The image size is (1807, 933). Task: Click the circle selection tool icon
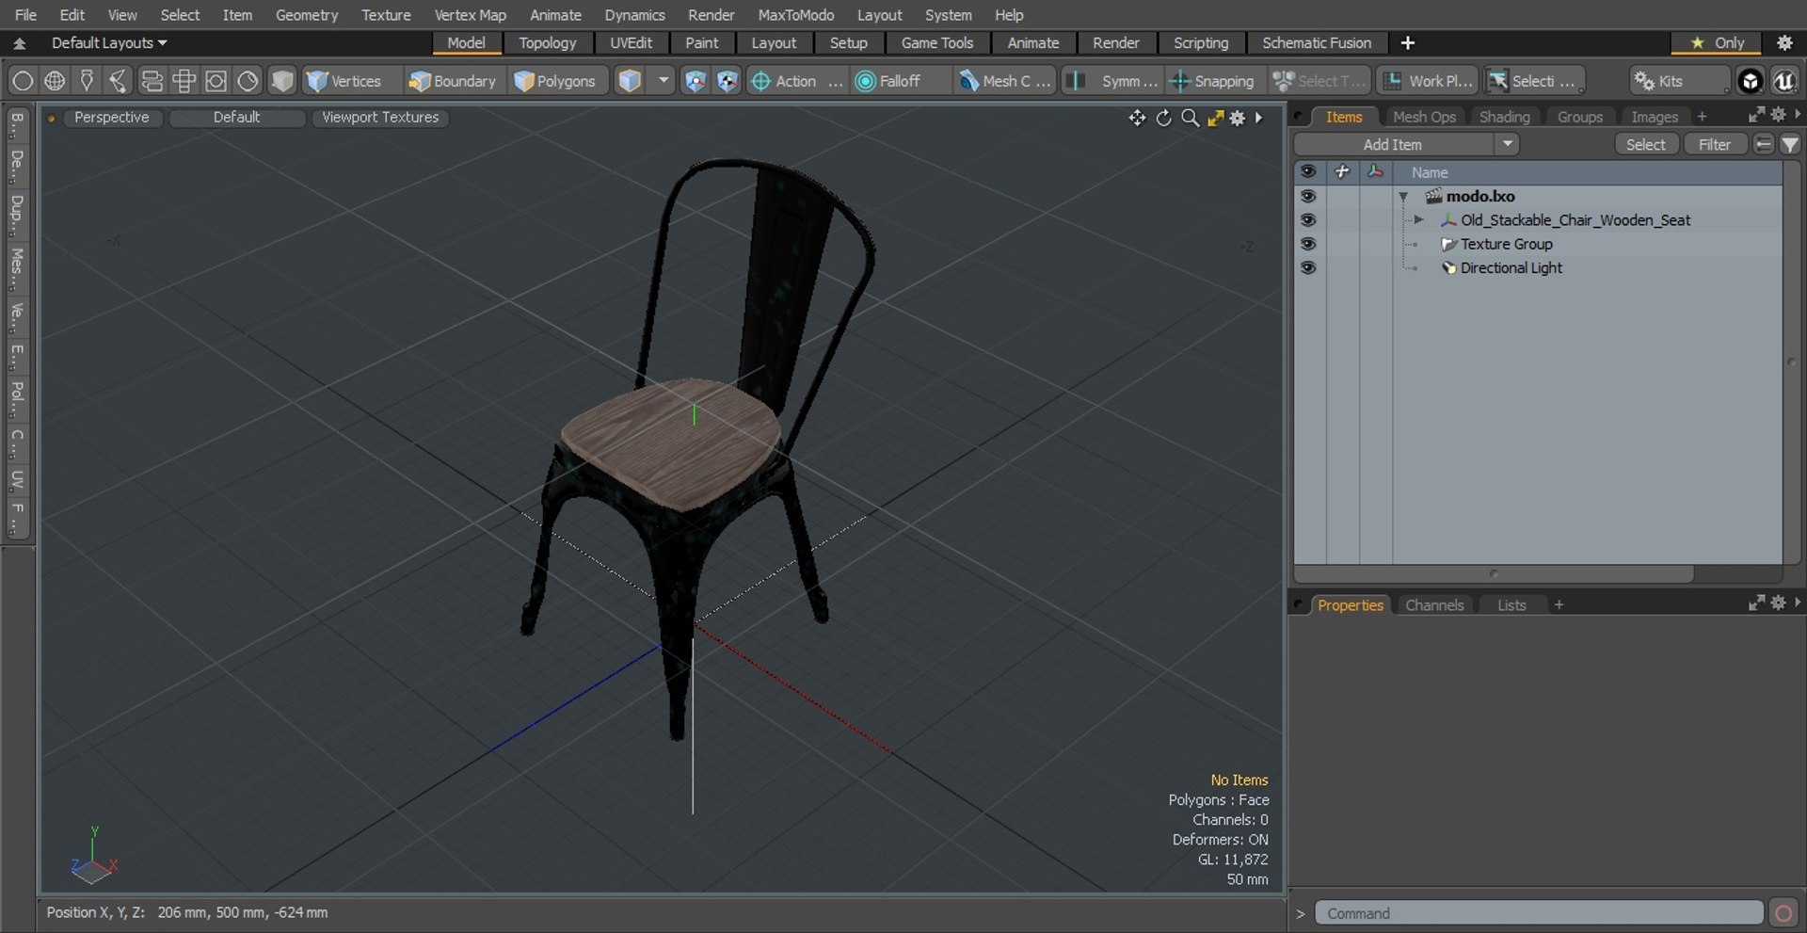(x=23, y=81)
